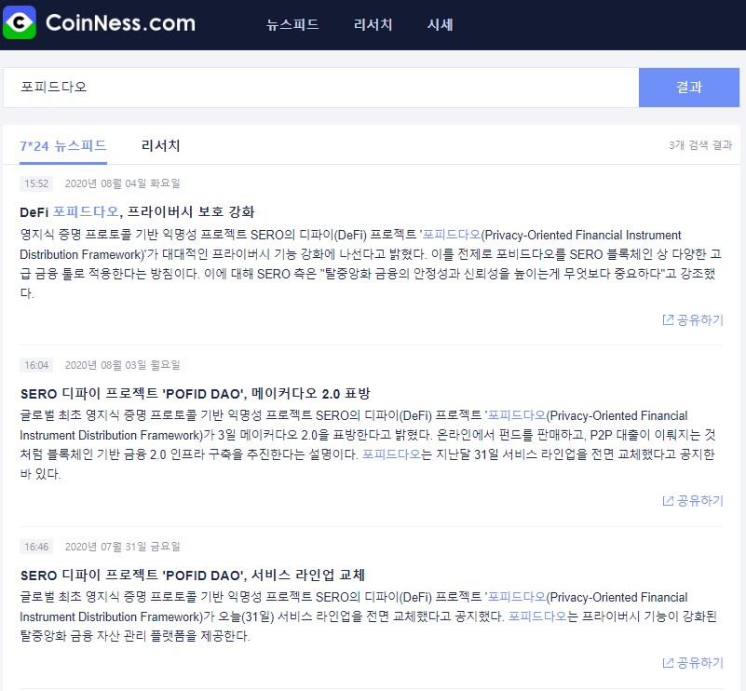Open the headline about 메이커다오 2.0 표방
The image size is (746, 691).
click(195, 394)
